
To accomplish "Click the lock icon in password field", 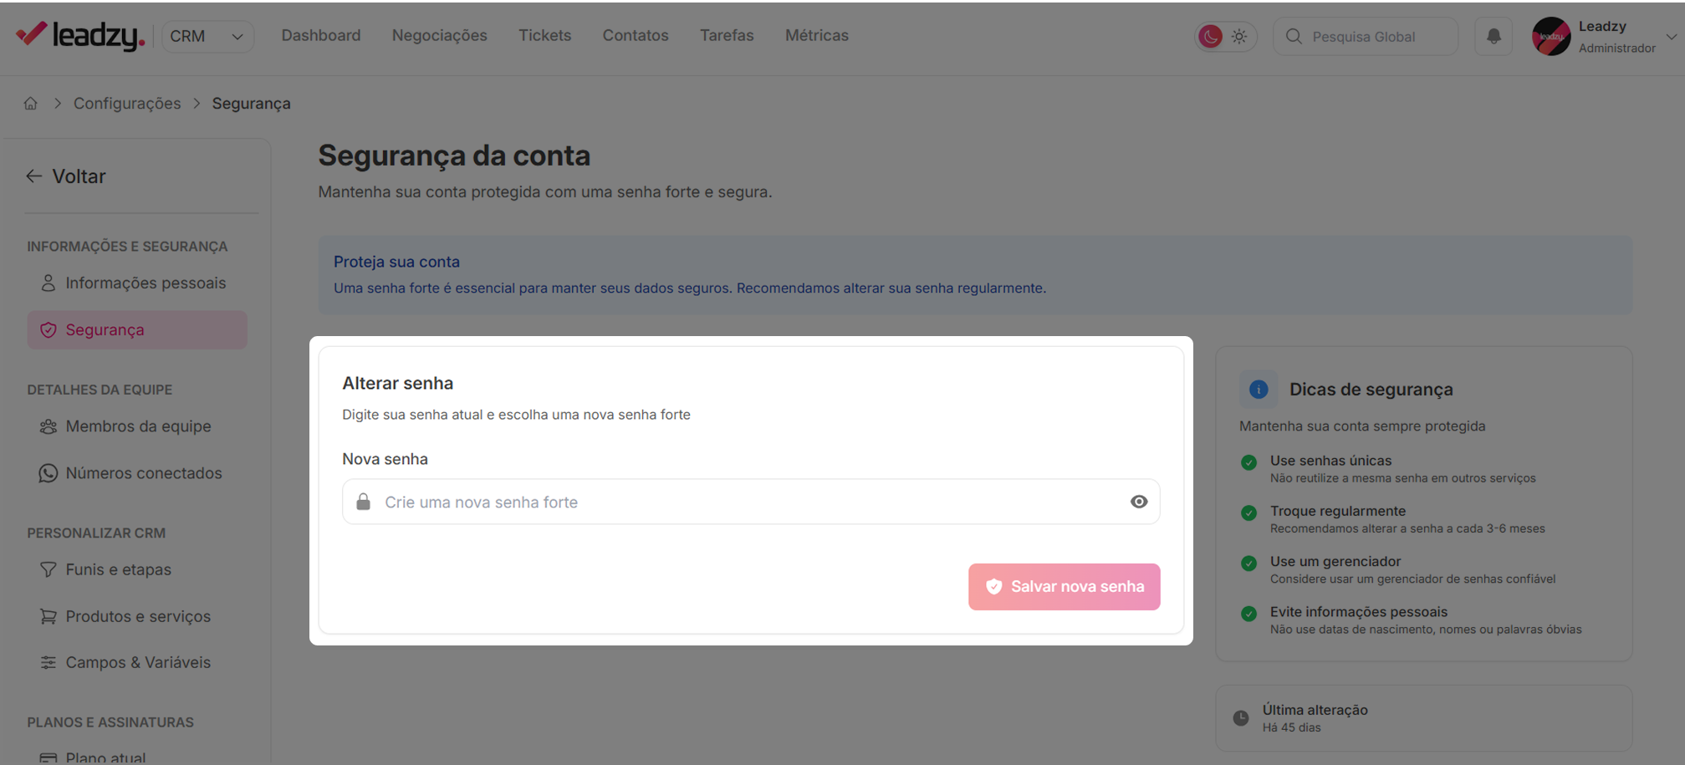I will [363, 502].
